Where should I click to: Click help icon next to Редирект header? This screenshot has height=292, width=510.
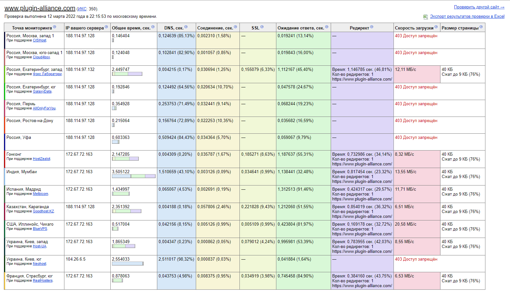click(371, 27)
